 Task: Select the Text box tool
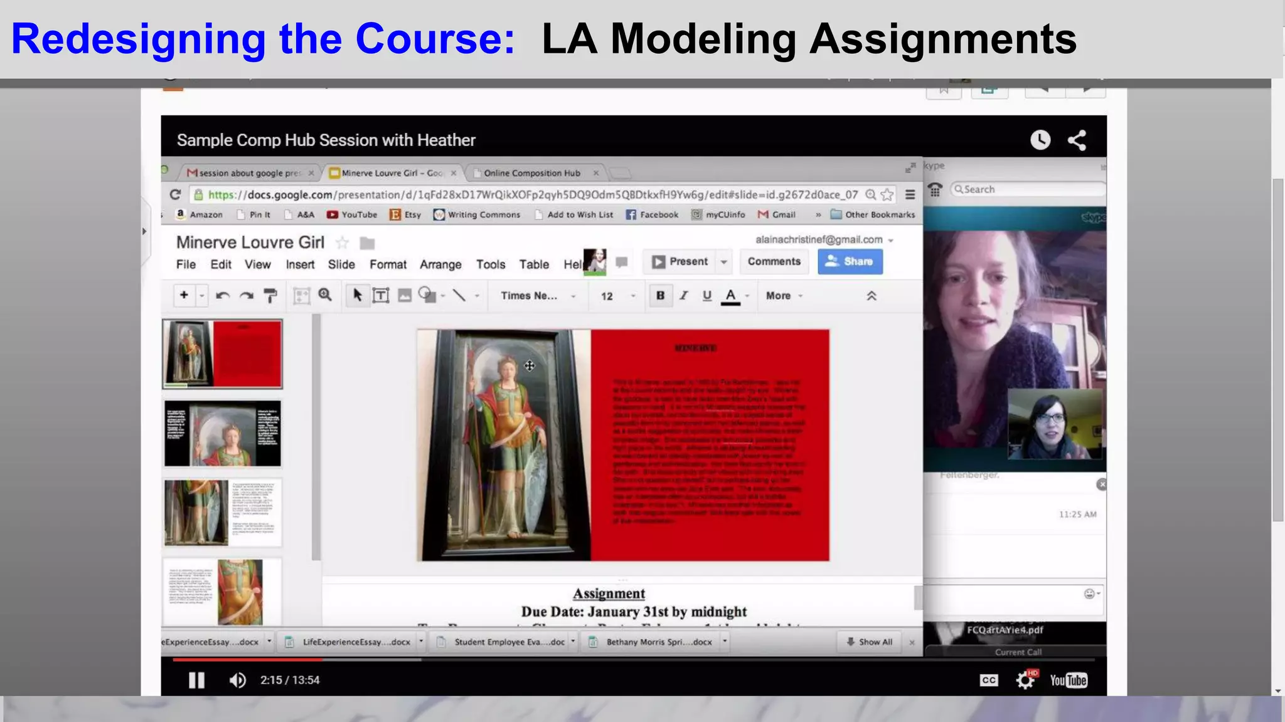(x=381, y=295)
